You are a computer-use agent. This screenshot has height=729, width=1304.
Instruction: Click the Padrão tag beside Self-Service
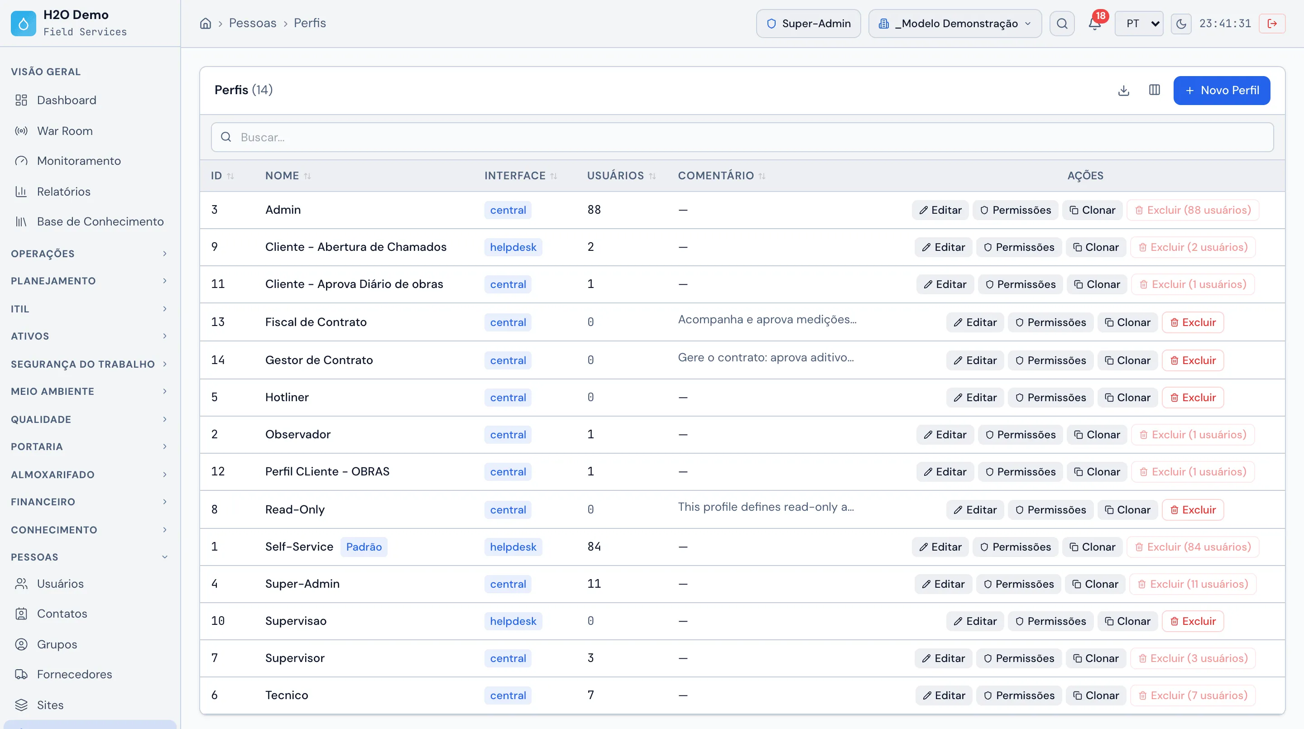click(364, 547)
